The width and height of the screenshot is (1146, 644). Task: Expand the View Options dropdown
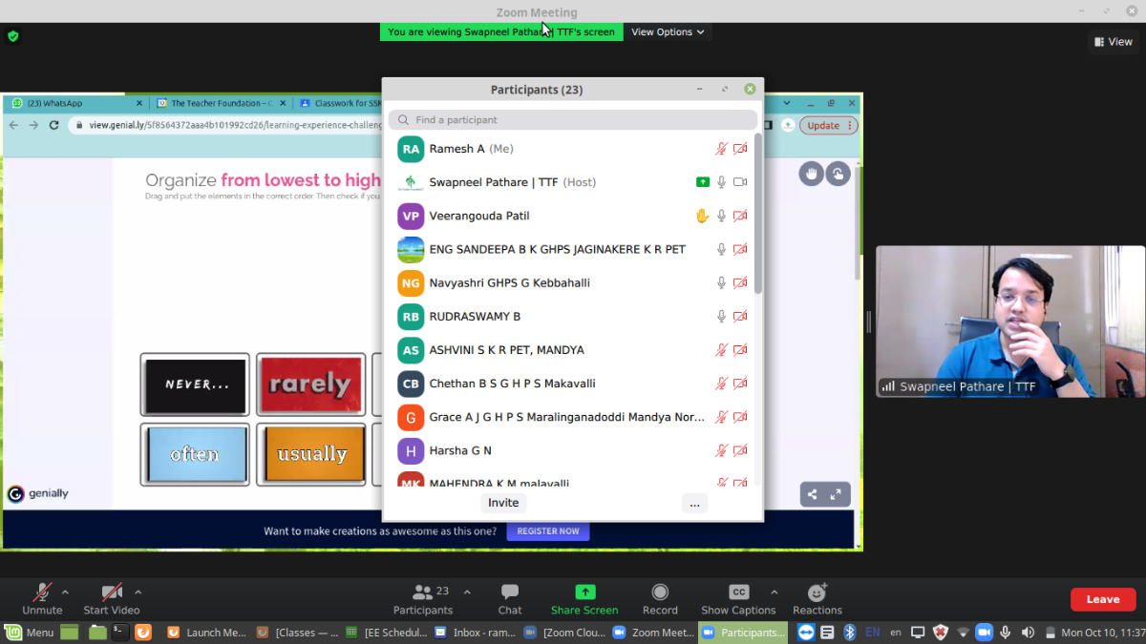[x=667, y=31]
